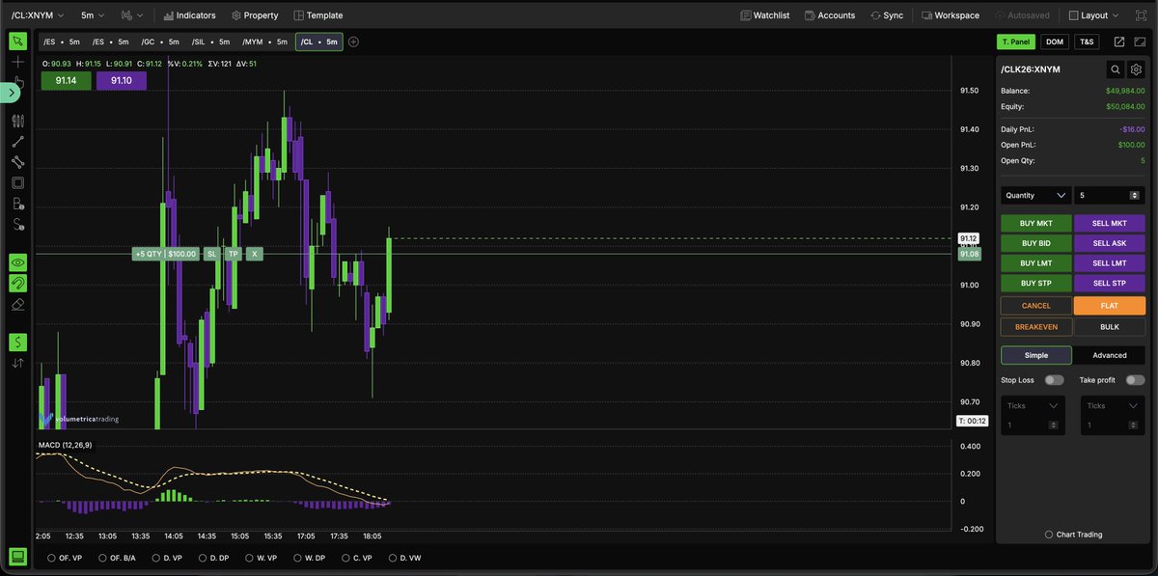Switch to Advanced order mode

[1110, 355]
